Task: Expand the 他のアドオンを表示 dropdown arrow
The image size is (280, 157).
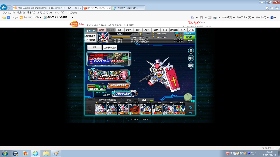Action: (x=73, y=18)
